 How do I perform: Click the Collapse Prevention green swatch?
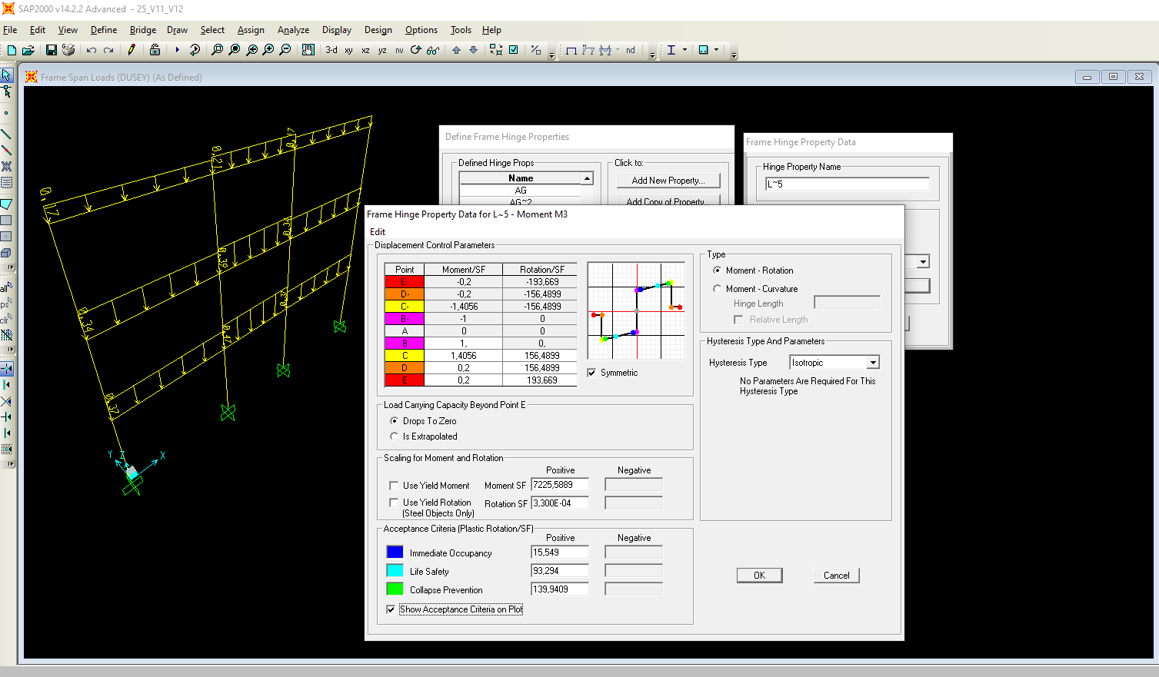tap(395, 589)
